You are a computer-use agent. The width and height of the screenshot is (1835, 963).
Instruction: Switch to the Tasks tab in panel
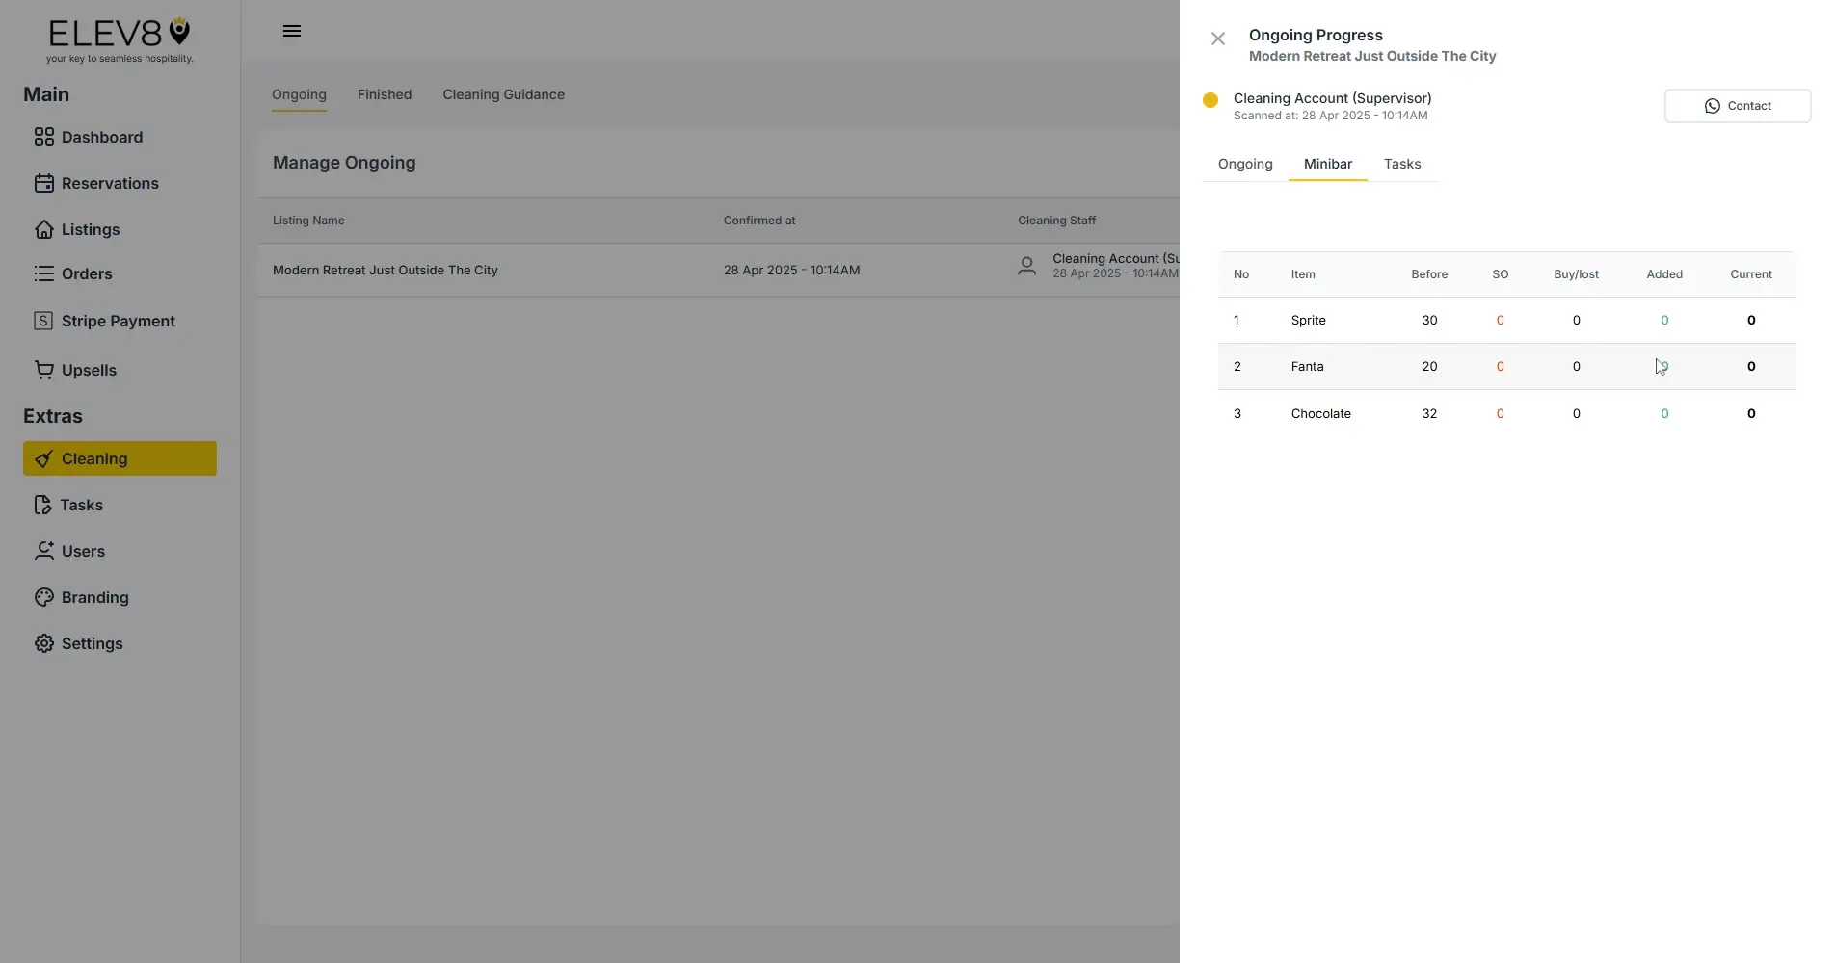tap(1401, 164)
